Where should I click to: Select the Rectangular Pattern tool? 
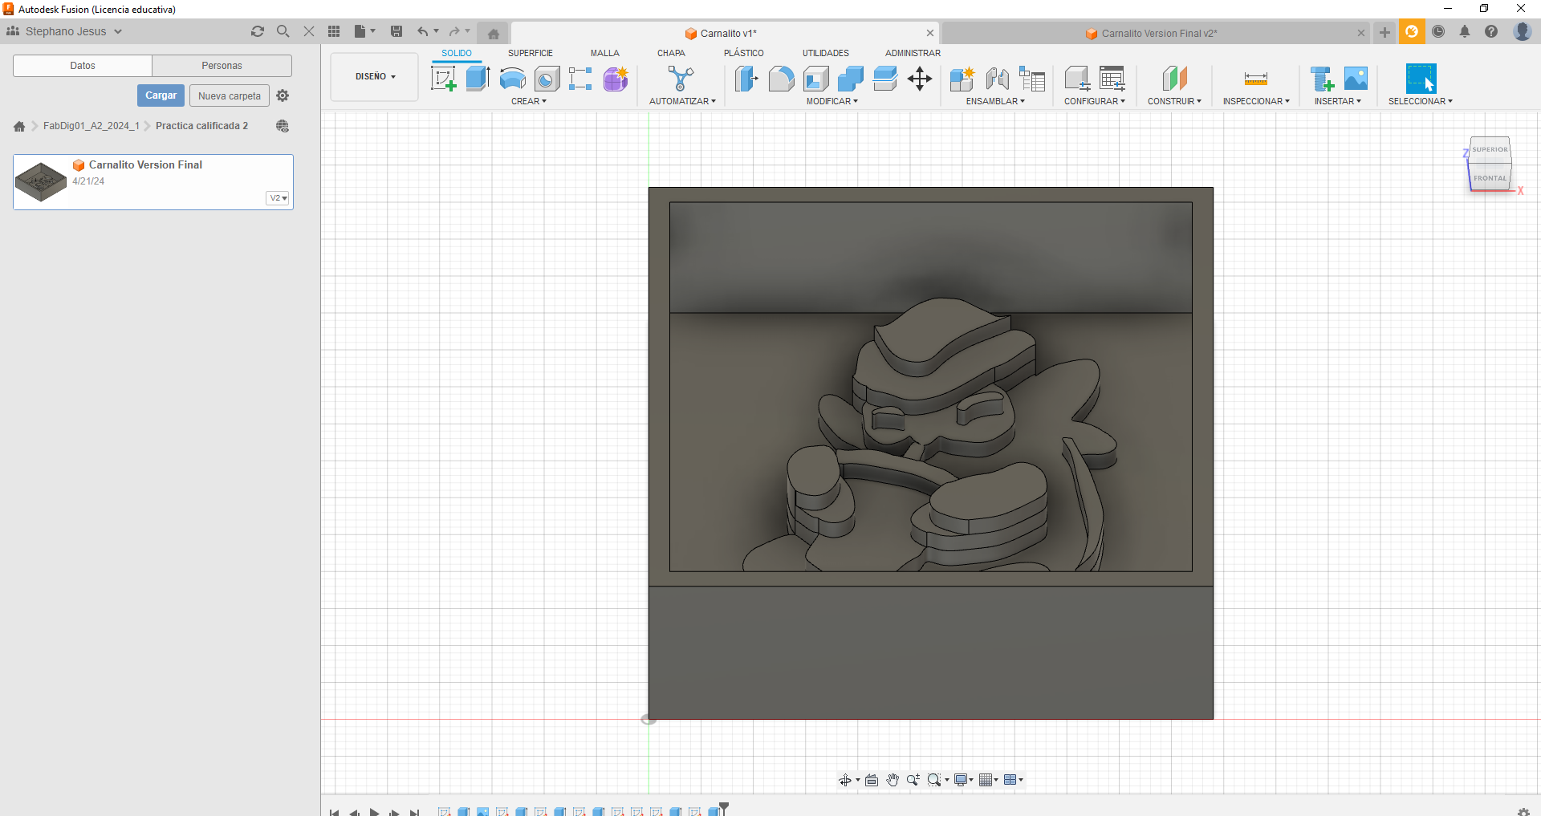(580, 79)
